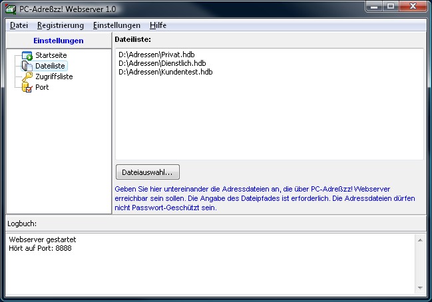Viewport: 432px width, 302px height.
Task: Open the Hilfe menu
Action: (x=158, y=25)
